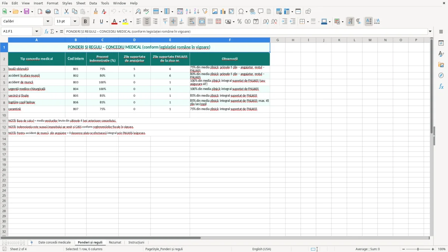The width and height of the screenshot is (448, 252).
Task: Open Find & Replace
Action: pyautogui.click(x=138, y=11)
